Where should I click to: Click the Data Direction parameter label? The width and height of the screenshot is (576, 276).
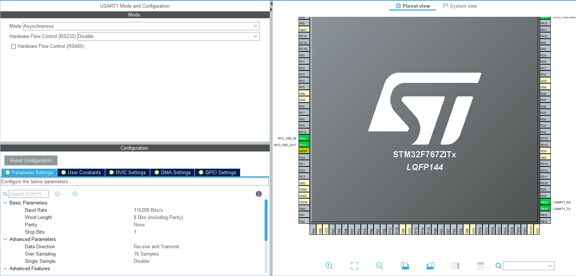click(x=40, y=246)
